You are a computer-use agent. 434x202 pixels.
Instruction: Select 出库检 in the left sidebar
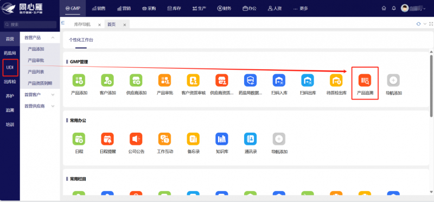click(x=10, y=82)
